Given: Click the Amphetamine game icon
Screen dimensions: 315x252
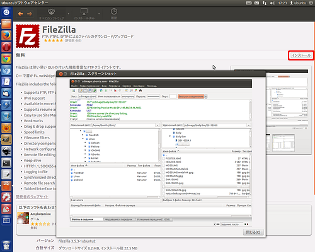Looking at the screenshot, I should point(23,218).
